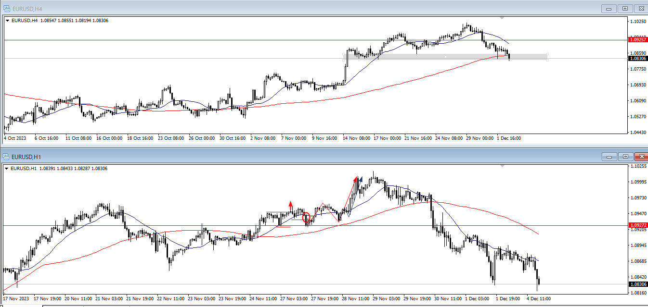Expand the arrow beside the EURUSD,H1 chart label

pyautogui.click(x=7, y=169)
